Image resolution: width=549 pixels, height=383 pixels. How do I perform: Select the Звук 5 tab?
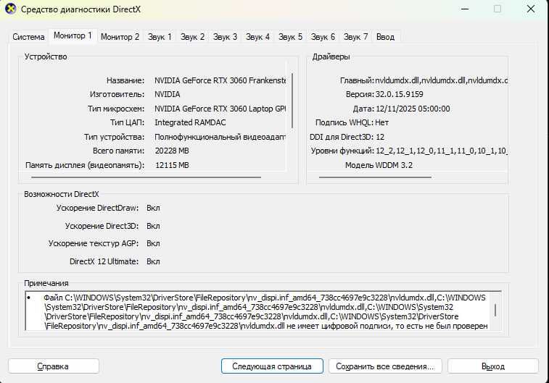[x=290, y=37]
